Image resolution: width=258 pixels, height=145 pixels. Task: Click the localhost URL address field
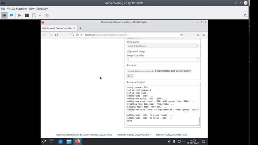click(127, 35)
